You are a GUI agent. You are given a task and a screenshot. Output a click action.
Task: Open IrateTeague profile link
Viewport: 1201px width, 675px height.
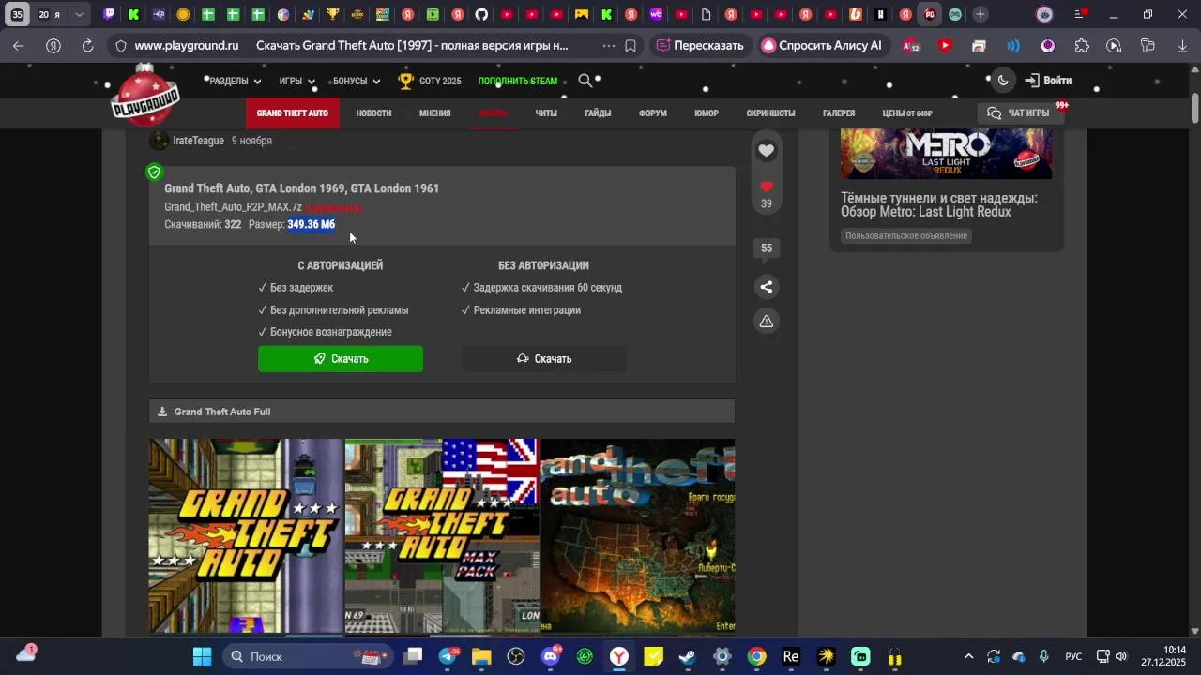pyautogui.click(x=198, y=141)
